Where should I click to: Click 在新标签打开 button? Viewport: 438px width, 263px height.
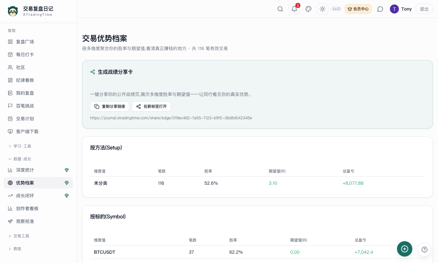pyautogui.click(x=151, y=106)
